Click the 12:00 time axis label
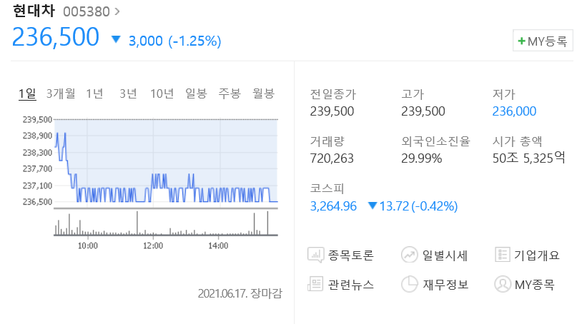This screenshot has width=582, height=324. [153, 245]
